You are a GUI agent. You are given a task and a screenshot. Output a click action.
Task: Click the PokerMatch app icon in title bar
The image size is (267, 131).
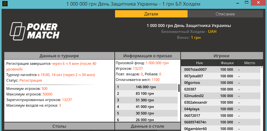(x=5, y=4)
